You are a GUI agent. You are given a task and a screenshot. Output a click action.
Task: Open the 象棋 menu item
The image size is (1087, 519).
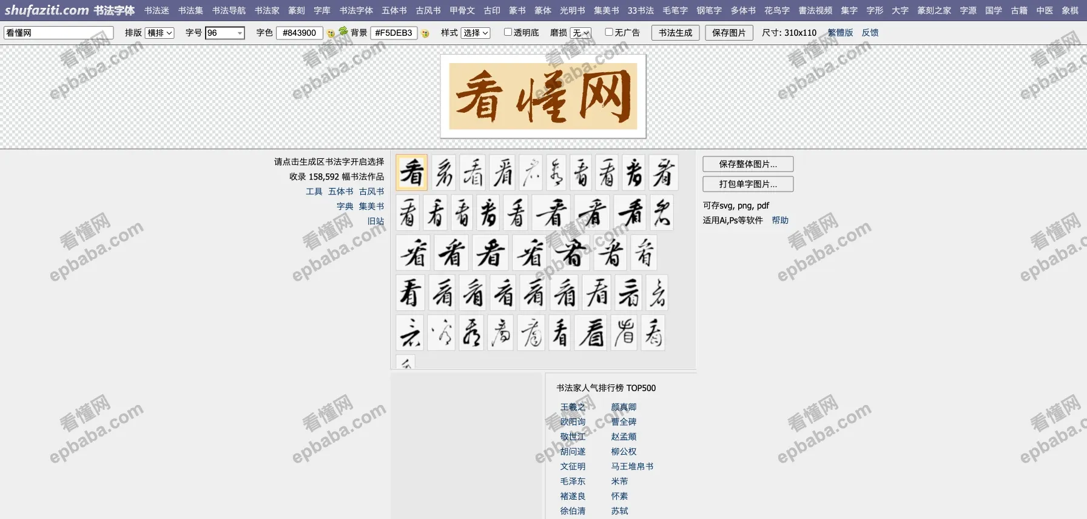1070,10
